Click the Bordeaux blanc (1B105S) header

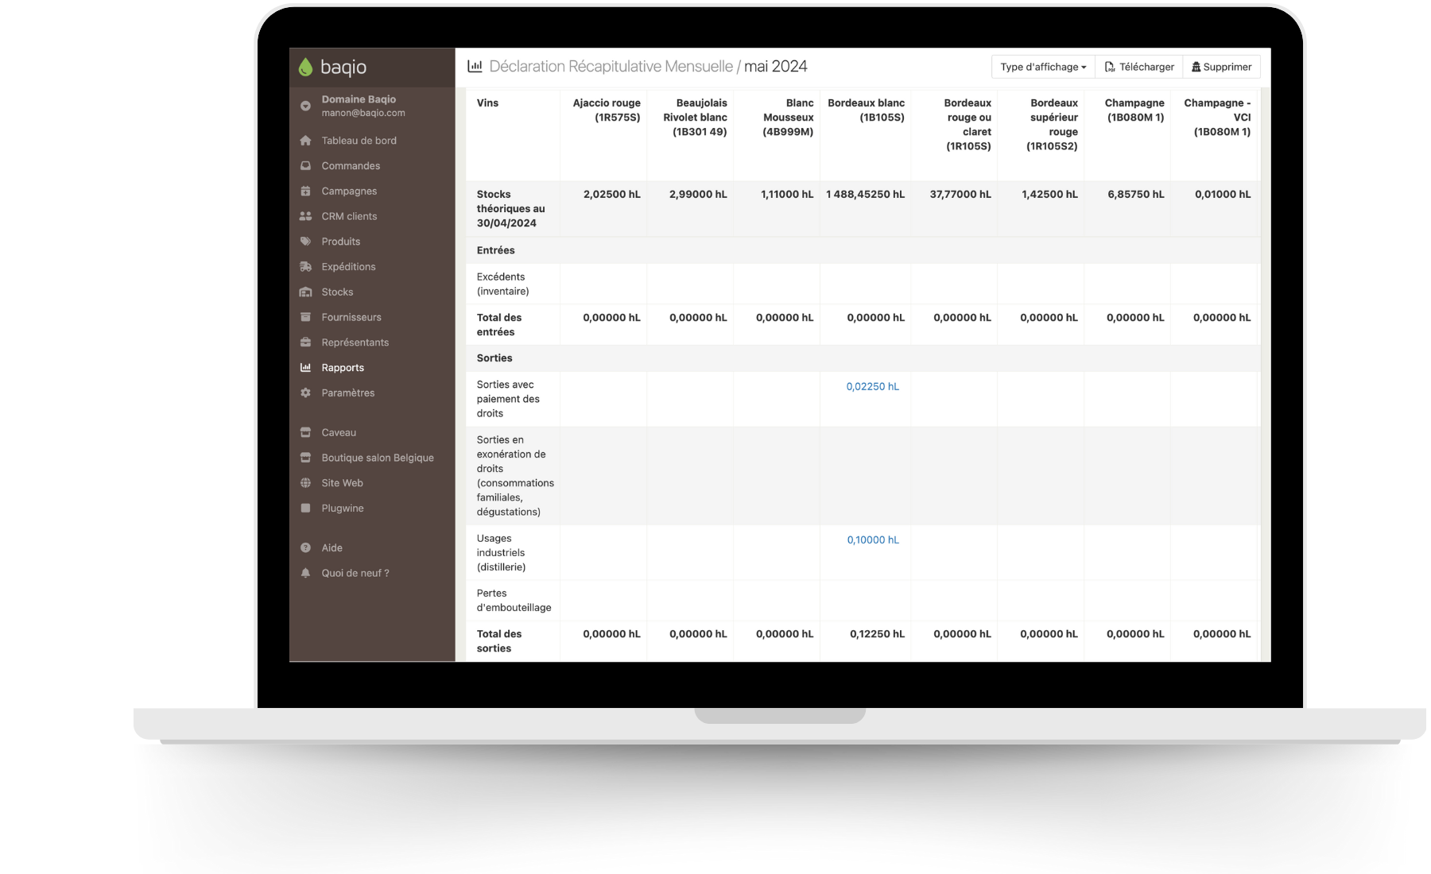click(866, 110)
